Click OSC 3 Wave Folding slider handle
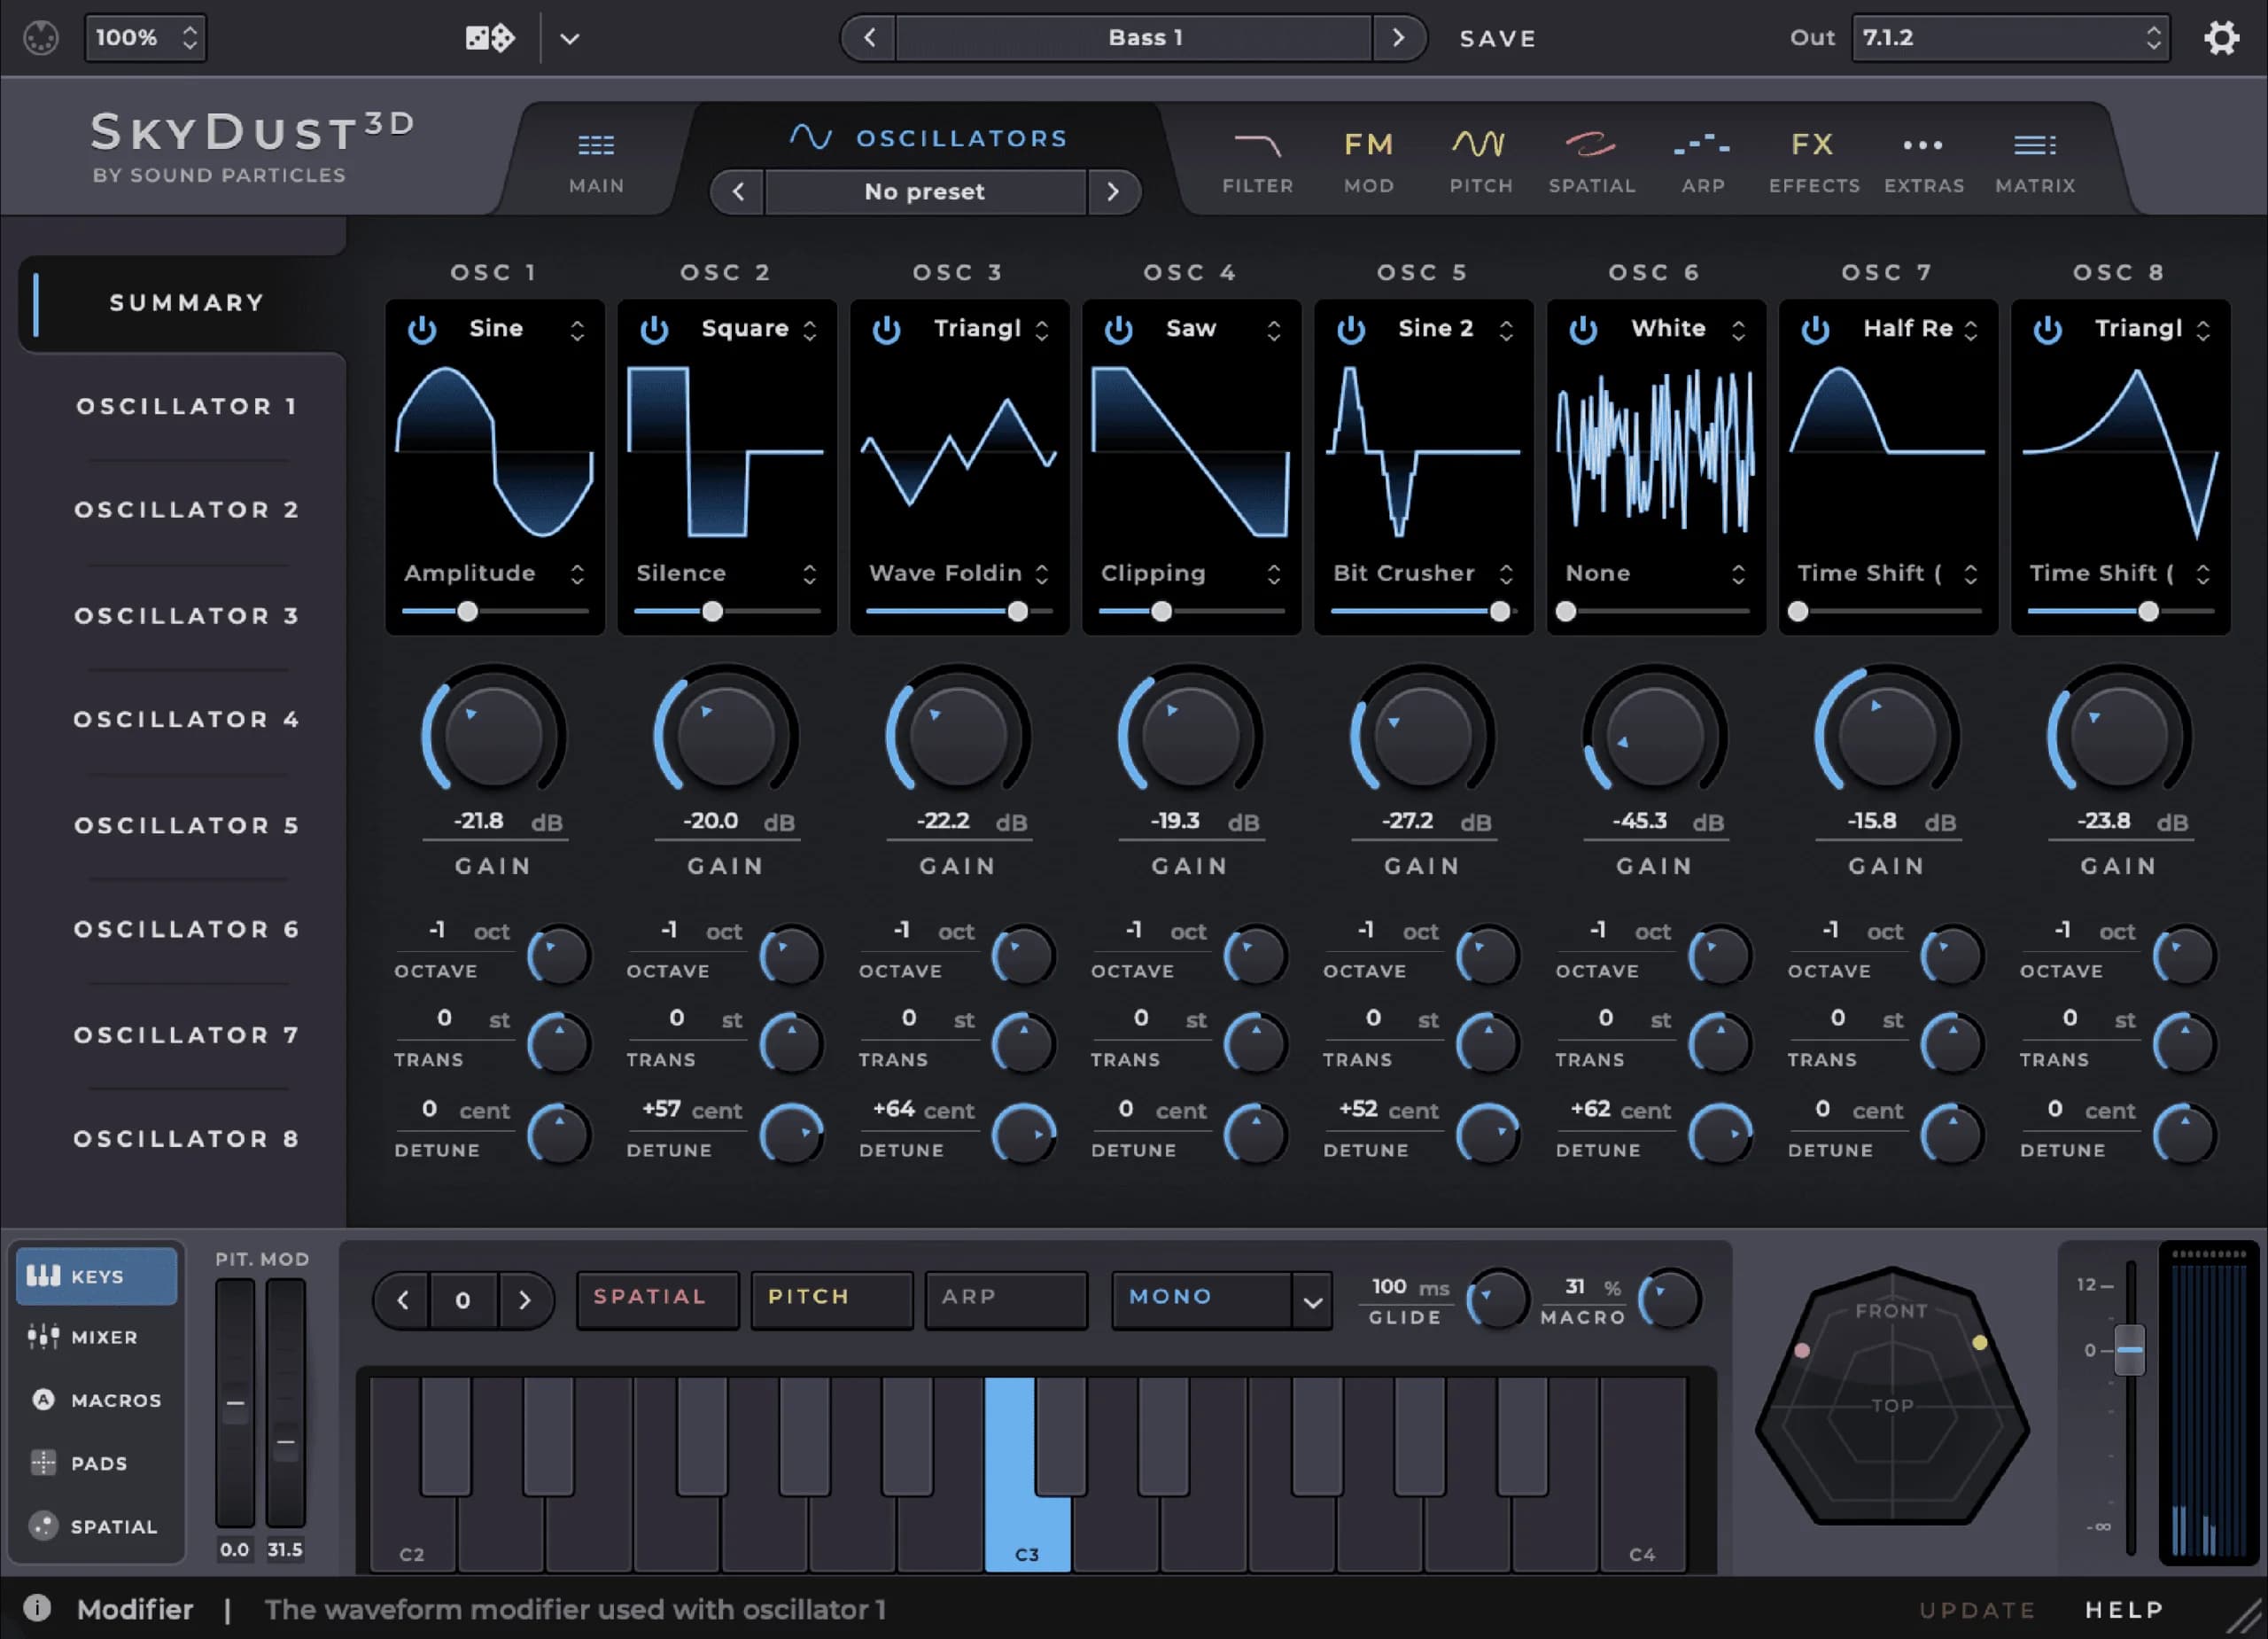The image size is (2268, 1639). pyautogui.click(x=1017, y=612)
